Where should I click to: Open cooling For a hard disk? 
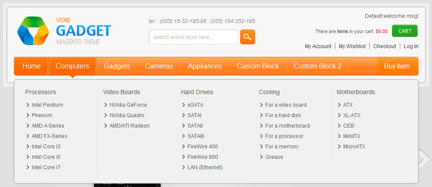tap(283, 115)
